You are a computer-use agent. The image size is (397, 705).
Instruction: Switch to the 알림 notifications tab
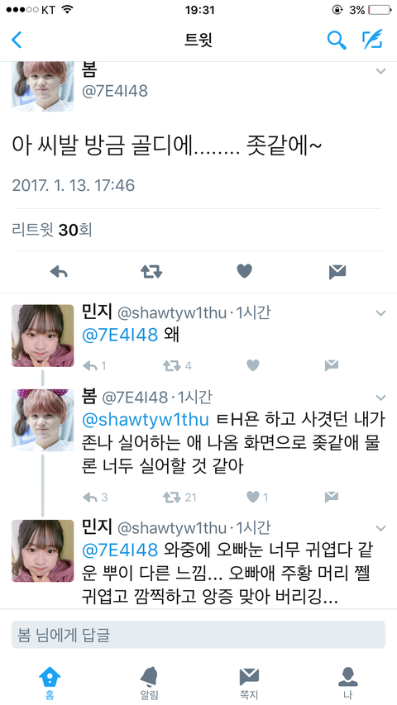149,683
